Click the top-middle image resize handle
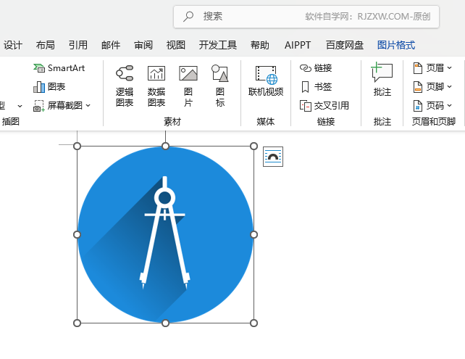This screenshot has width=465, height=359. pos(165,146)
